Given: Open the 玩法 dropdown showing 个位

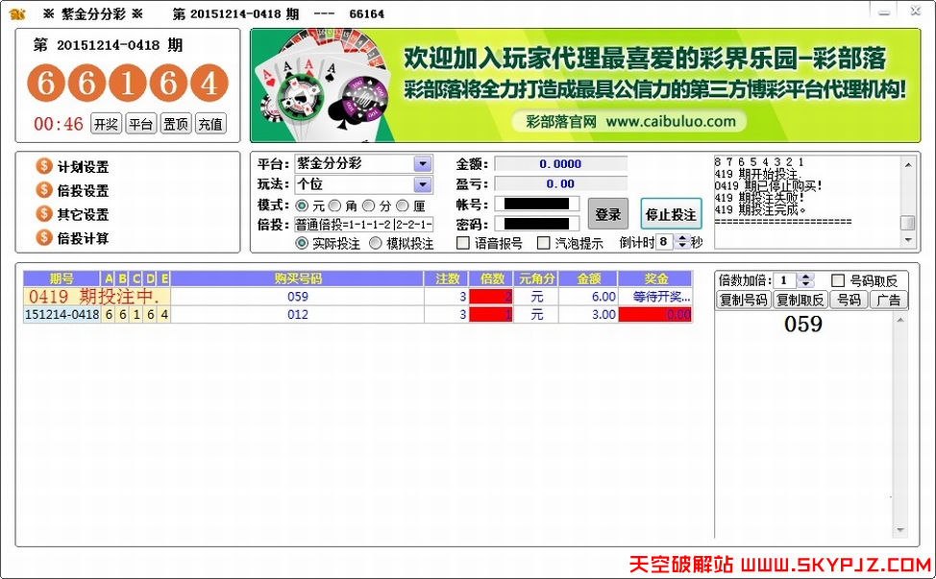Looking at the screenshot, I should (421, 183).
